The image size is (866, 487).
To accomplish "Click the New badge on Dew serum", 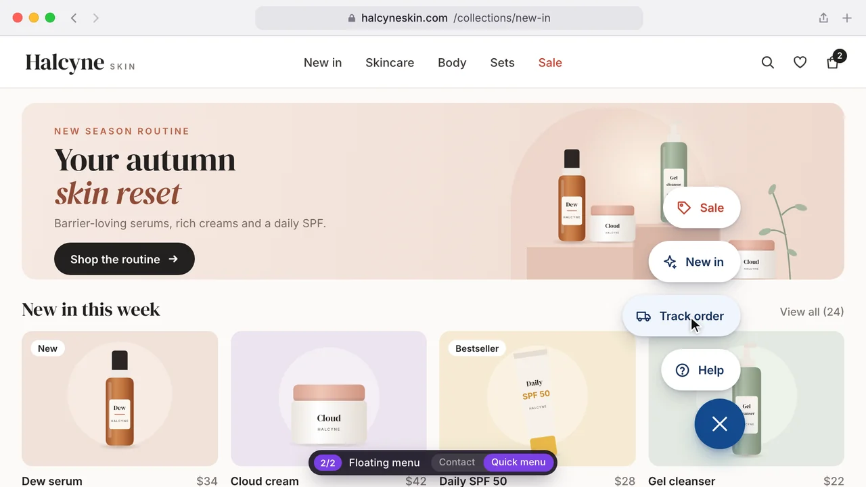I will (47, 348).
